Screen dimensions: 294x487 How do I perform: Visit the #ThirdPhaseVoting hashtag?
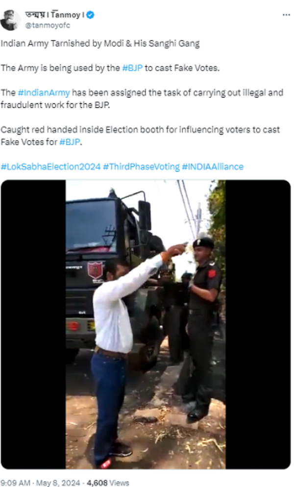coord(141,167)
